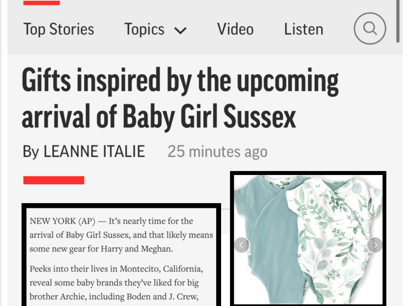Screen dimensions: 407x306
Task: Click the '25 minutes ago' timestamp
Action: 217,152
